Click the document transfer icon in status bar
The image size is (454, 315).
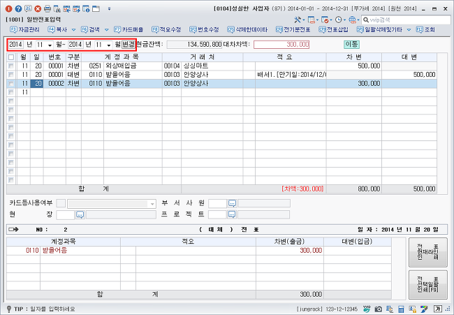click(390, 309)
